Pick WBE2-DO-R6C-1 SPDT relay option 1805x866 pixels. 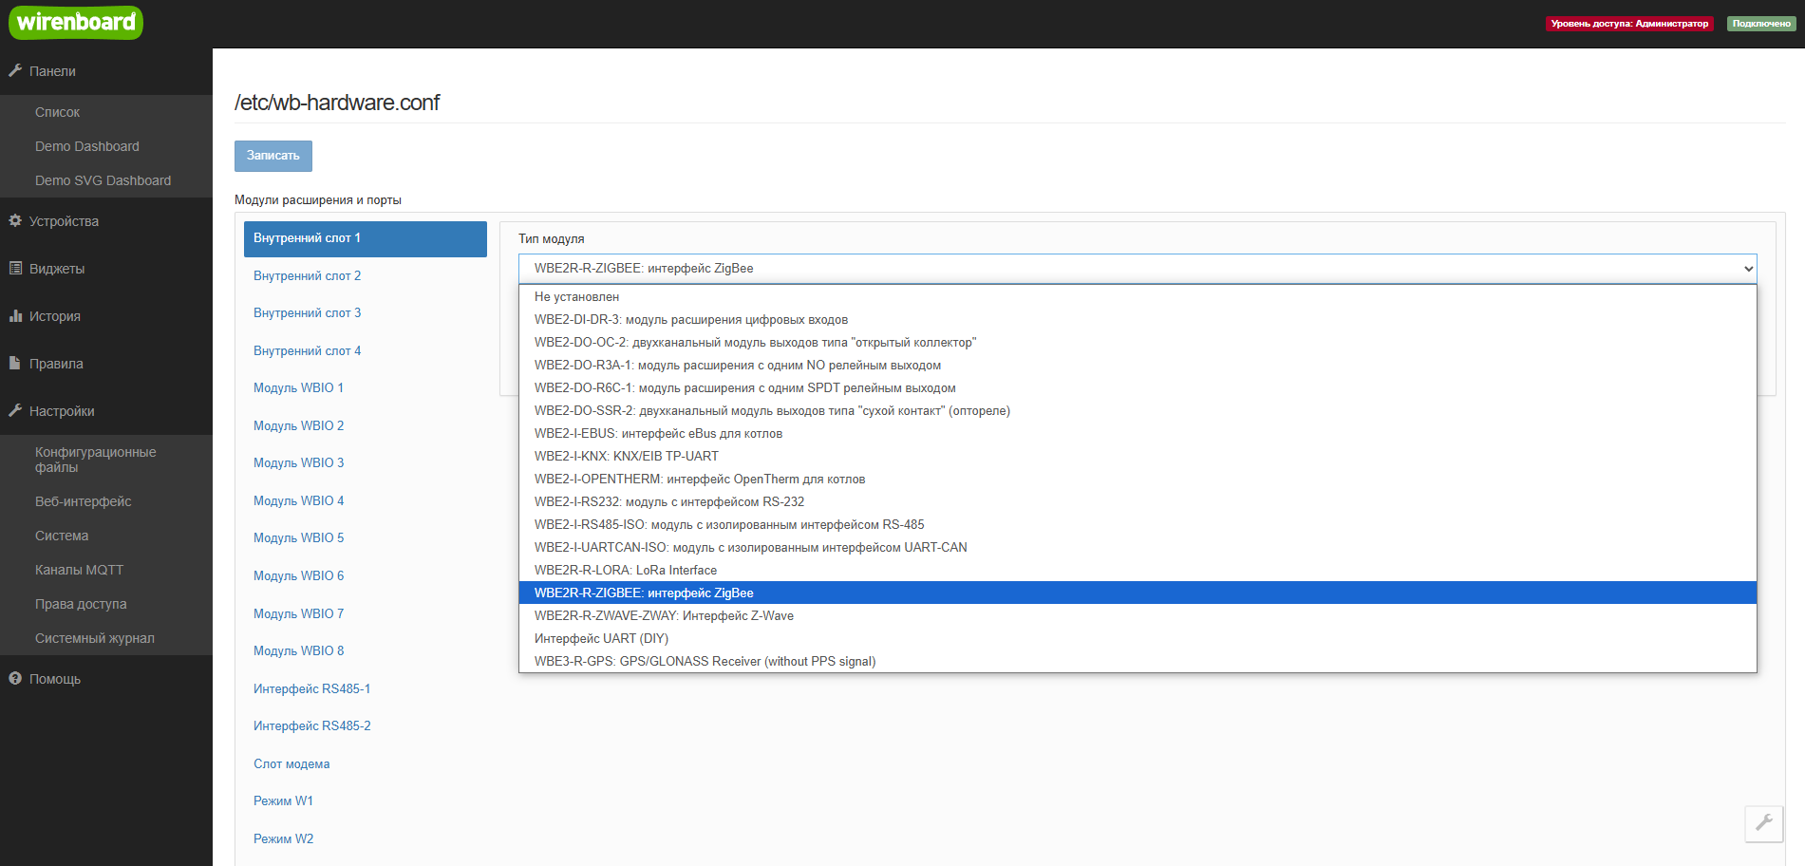coord(1138,388)
